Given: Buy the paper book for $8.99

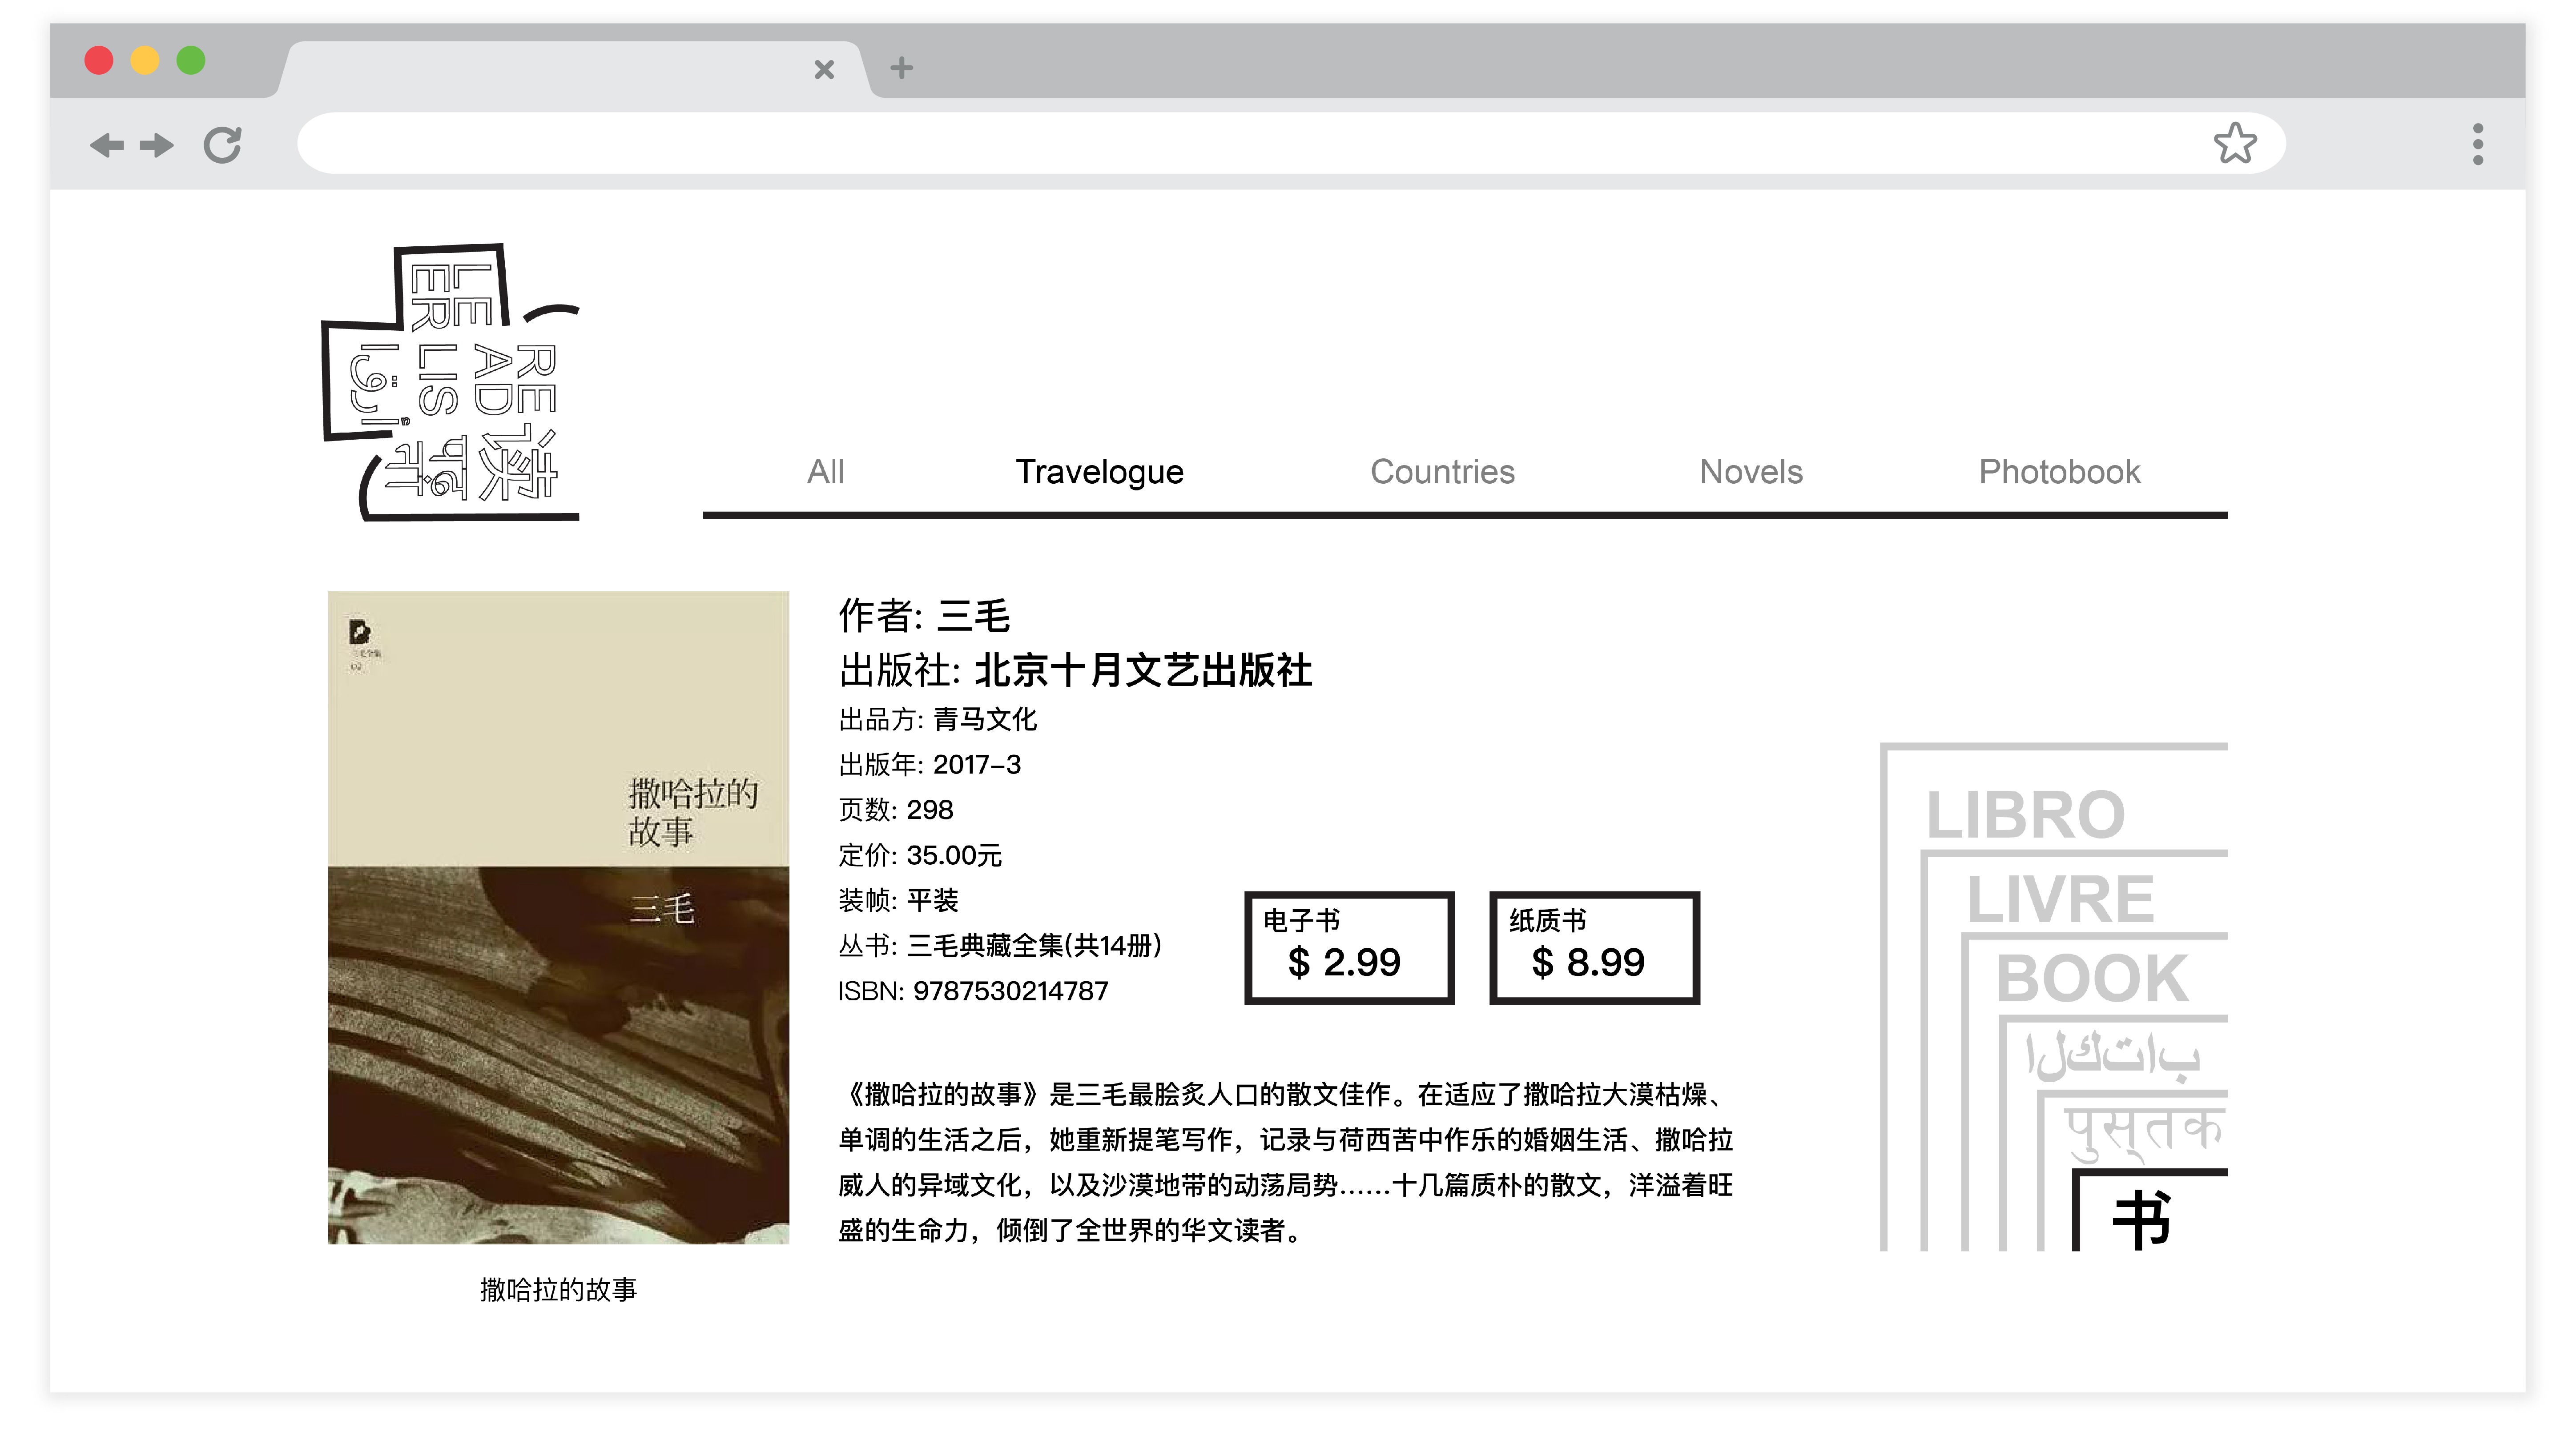Looking at the screenshot, I should 1593,947.
